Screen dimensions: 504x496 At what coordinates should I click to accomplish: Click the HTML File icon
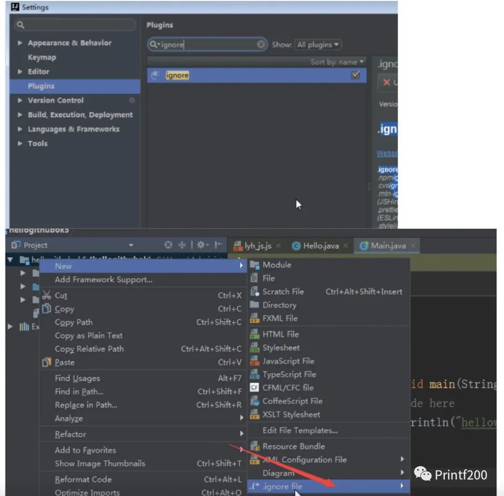tap(255, 334)
